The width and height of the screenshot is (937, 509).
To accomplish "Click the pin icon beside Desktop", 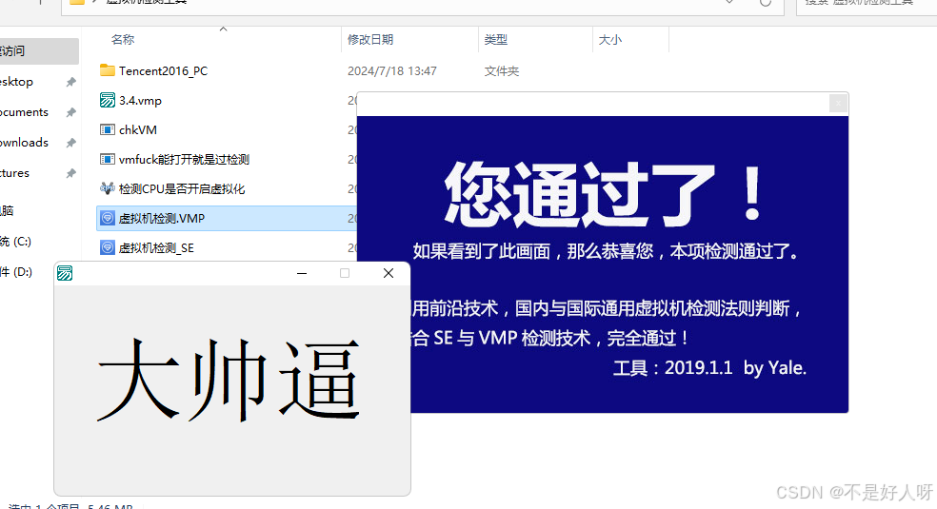I will 71,82.
